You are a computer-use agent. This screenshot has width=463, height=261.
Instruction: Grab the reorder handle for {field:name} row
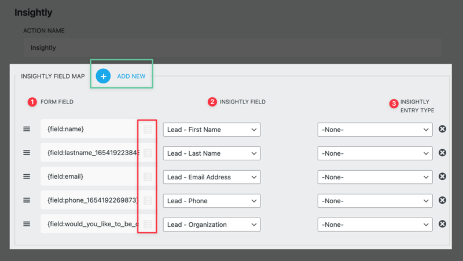tap(27, 129)
